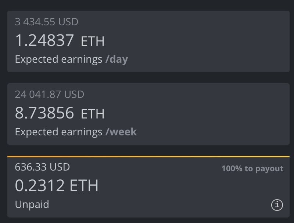Click the Expected earnings /week label
The height and width of the screenshot is (223, 294).
tap(76, 132)
